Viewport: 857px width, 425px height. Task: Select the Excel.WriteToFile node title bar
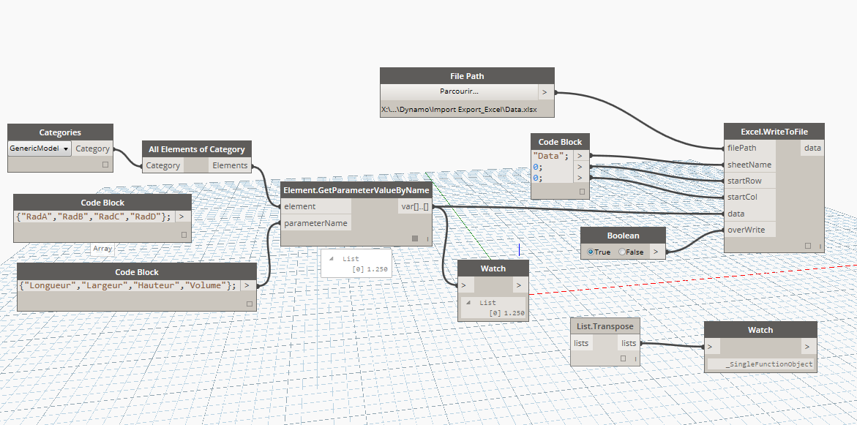774,132
